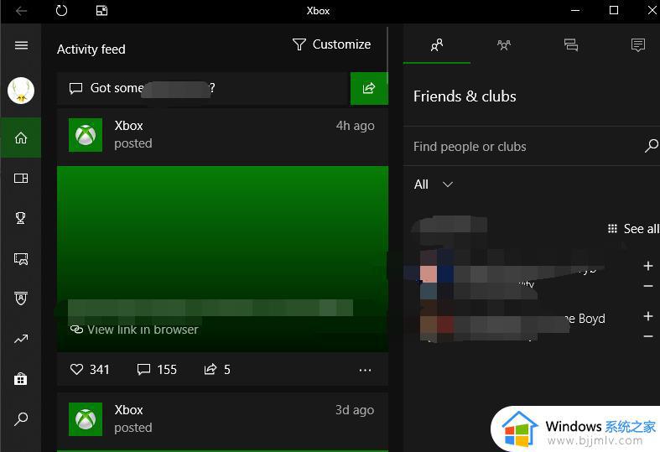The height and width of the screenshot is (452, 660).
Task: Open Xbox avatar on the 4h ago post
Action: (x=86, y=135)
